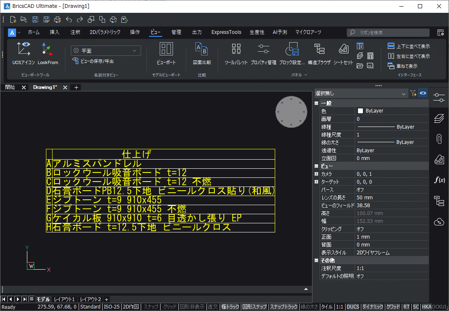The height and width of the screenshot is (311, 449).
Task: Select the シートセット tool
Action: 343,54
